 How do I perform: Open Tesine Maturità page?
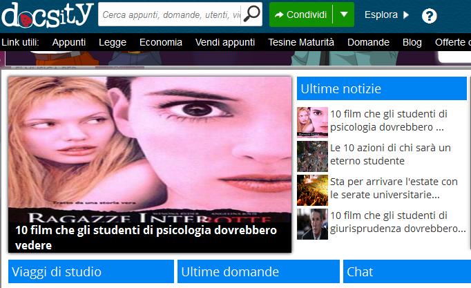[301, 42]
